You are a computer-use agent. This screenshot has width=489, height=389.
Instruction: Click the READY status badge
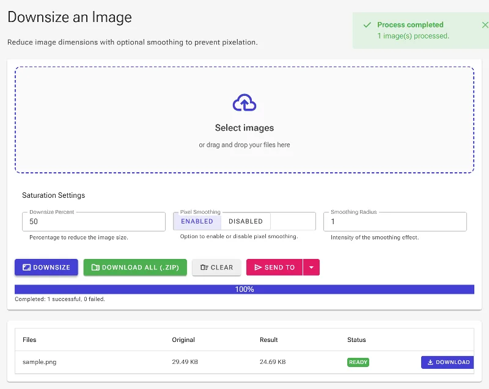tap(358, 362)
